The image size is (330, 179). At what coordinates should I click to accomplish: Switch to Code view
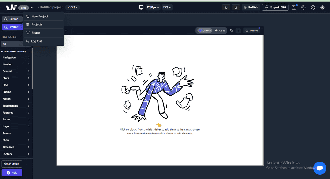(x=220, y=31)
